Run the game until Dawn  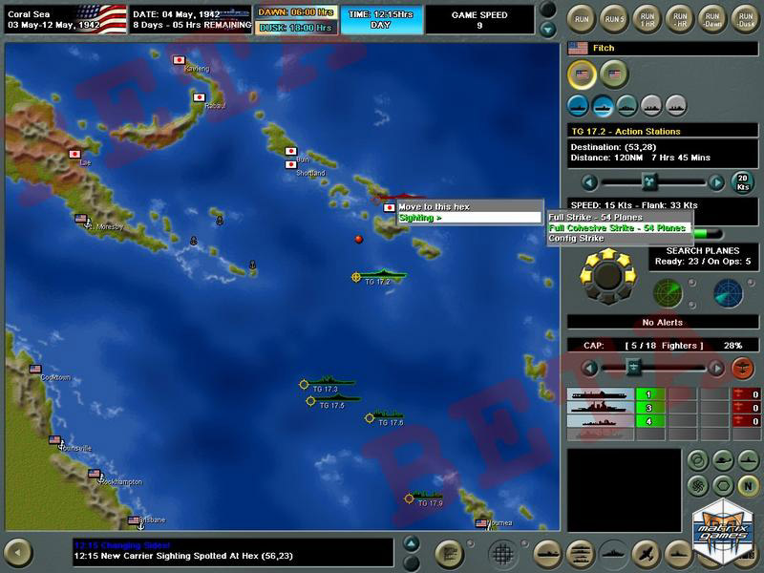point(710,17)
